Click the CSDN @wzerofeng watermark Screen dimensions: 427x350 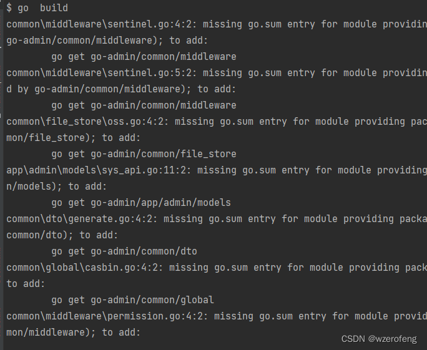click(x=379, y=339)
